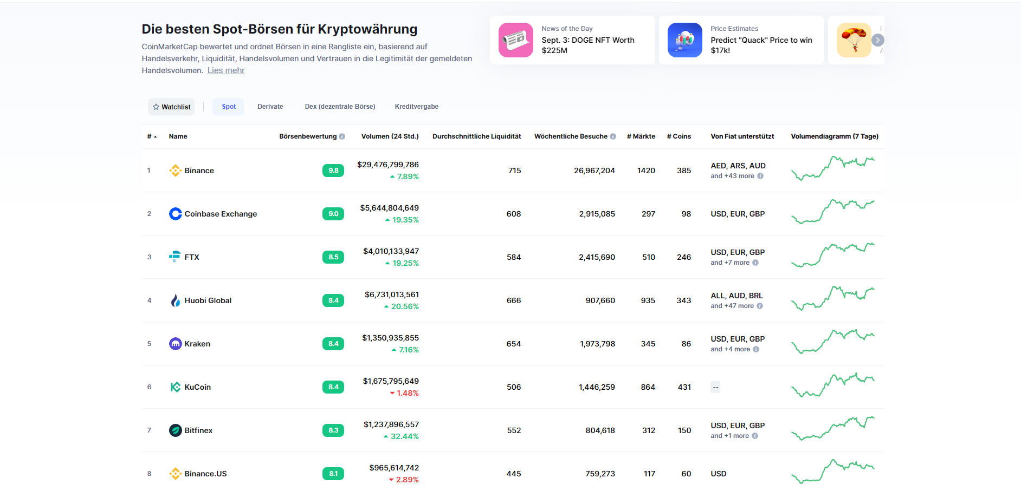This screenshot has height=491, width=1021.
Task: Click Binance's 7-day volume chart
Action: 833,168
